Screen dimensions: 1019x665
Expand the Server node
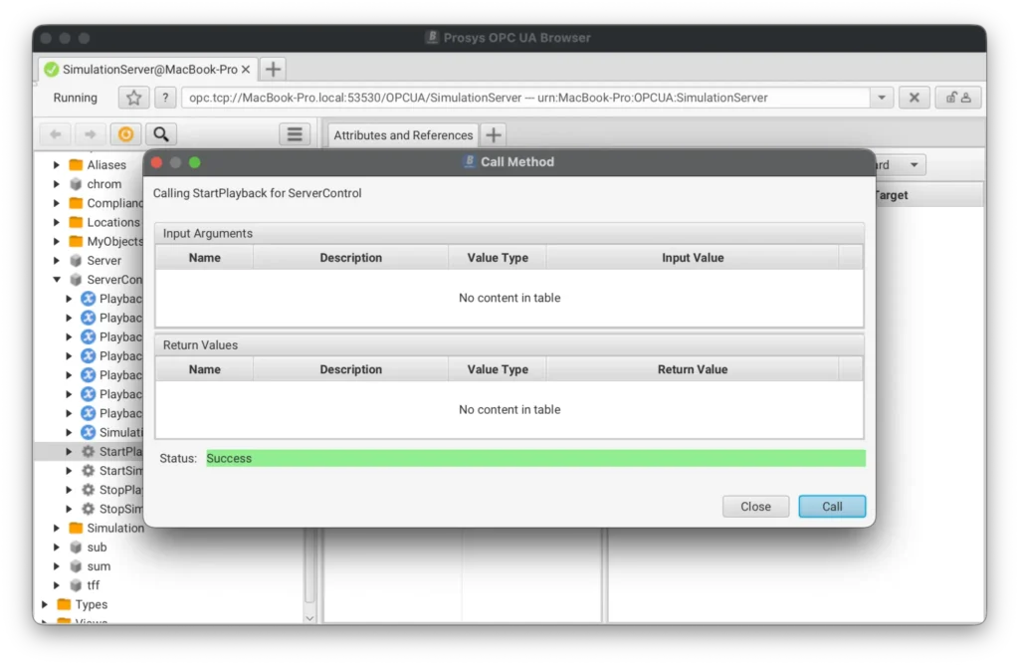pos(57,261)
